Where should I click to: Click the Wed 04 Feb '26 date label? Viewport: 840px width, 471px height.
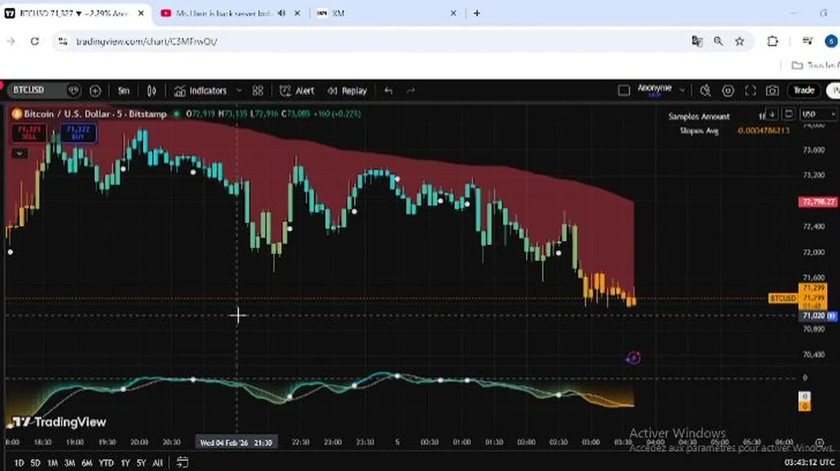click(x=236, y=443)
